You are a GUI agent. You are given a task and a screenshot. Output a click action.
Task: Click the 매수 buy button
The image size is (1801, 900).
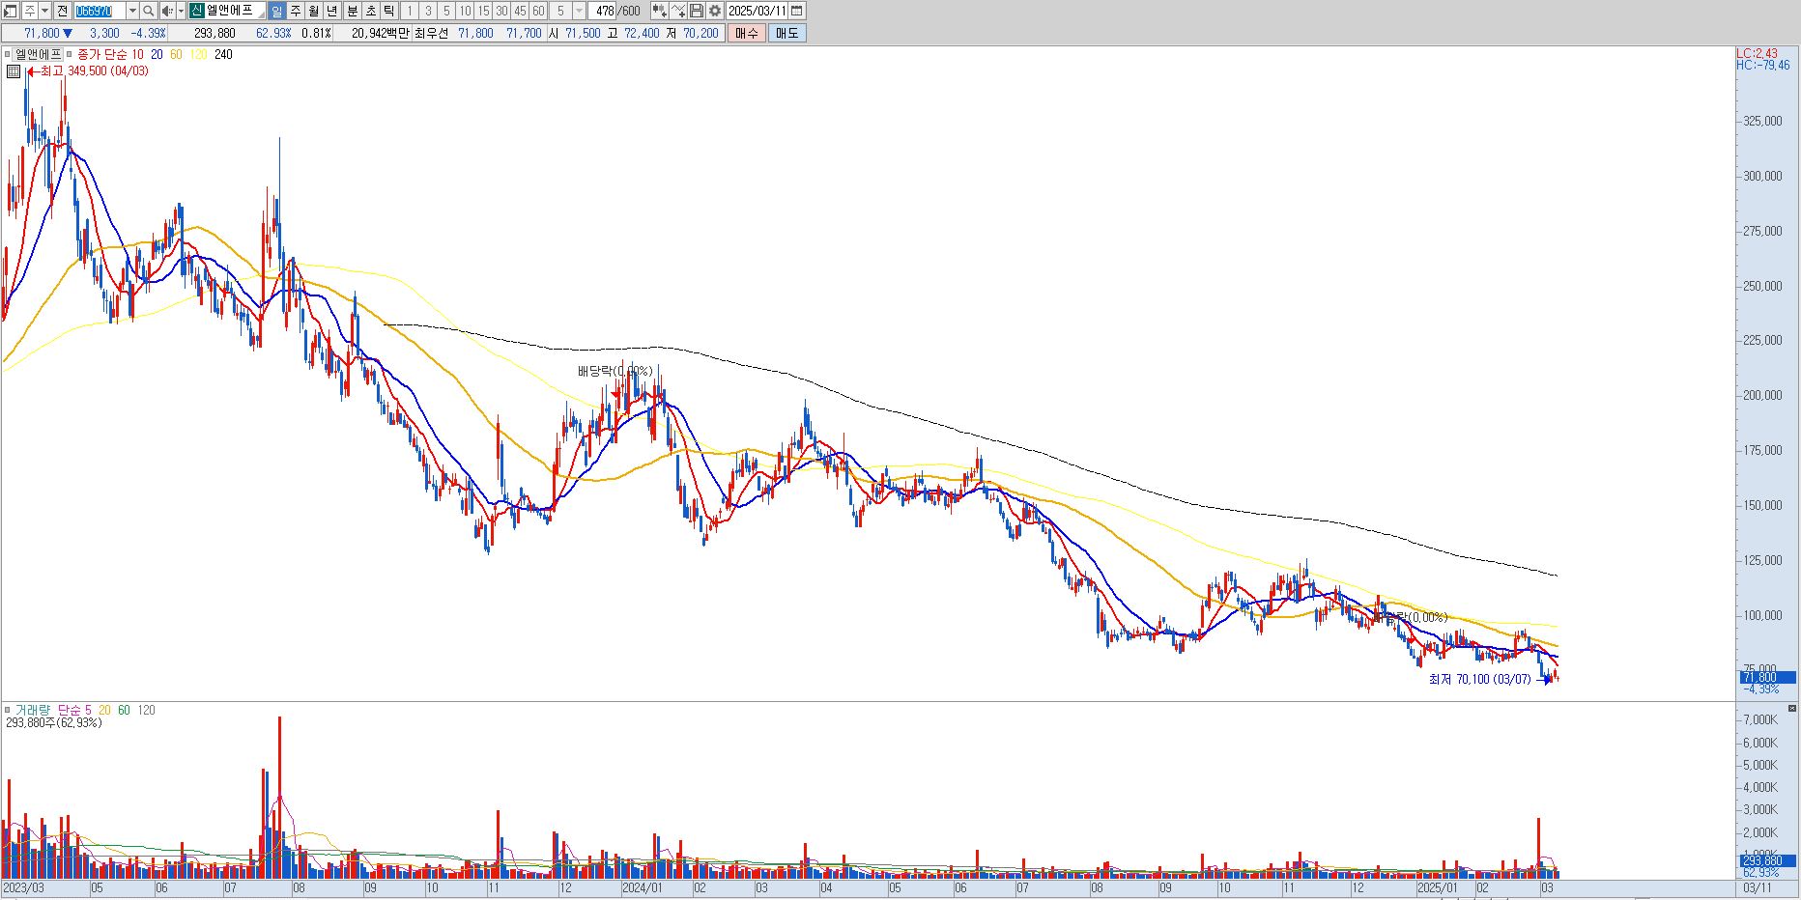click(747, 33)
